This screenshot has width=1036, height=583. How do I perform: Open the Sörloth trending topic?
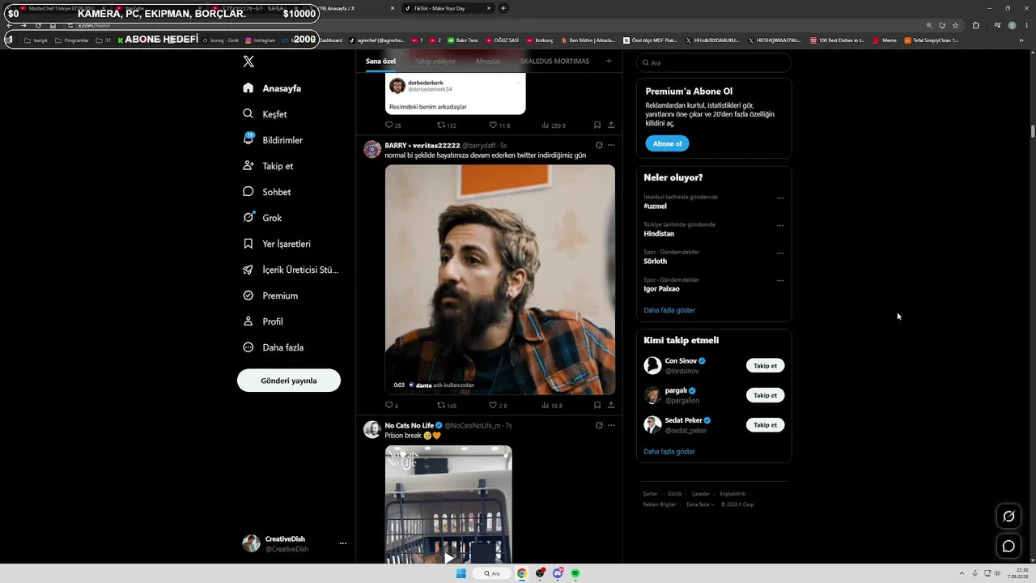656,262
